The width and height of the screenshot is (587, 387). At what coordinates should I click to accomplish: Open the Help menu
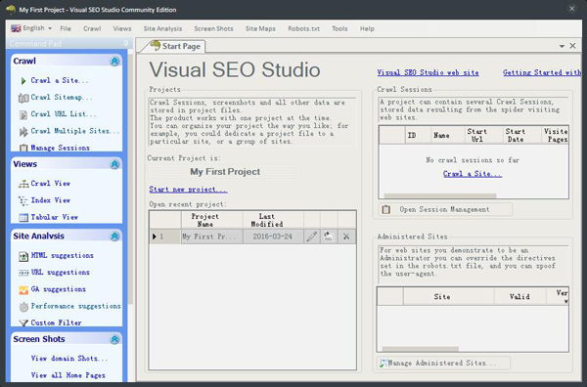(367, 28)
